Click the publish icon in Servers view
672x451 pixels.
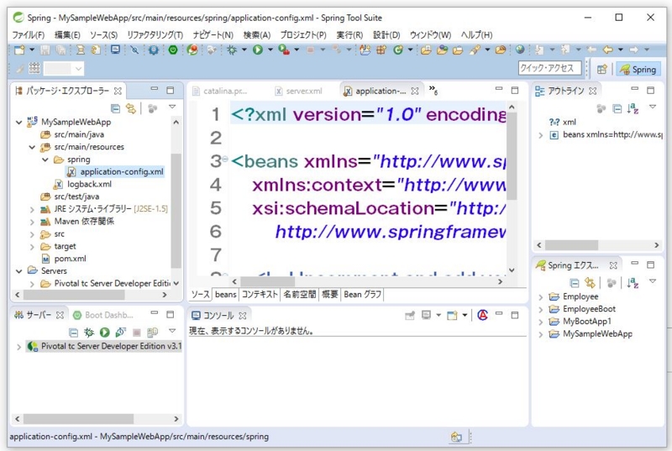click(153, 333)
